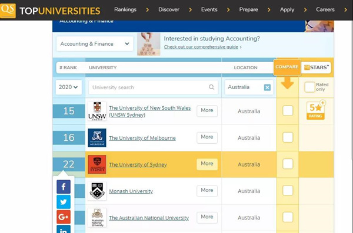Click the QS logo in header
Screen dimensions: 353x233
(8, 11)
